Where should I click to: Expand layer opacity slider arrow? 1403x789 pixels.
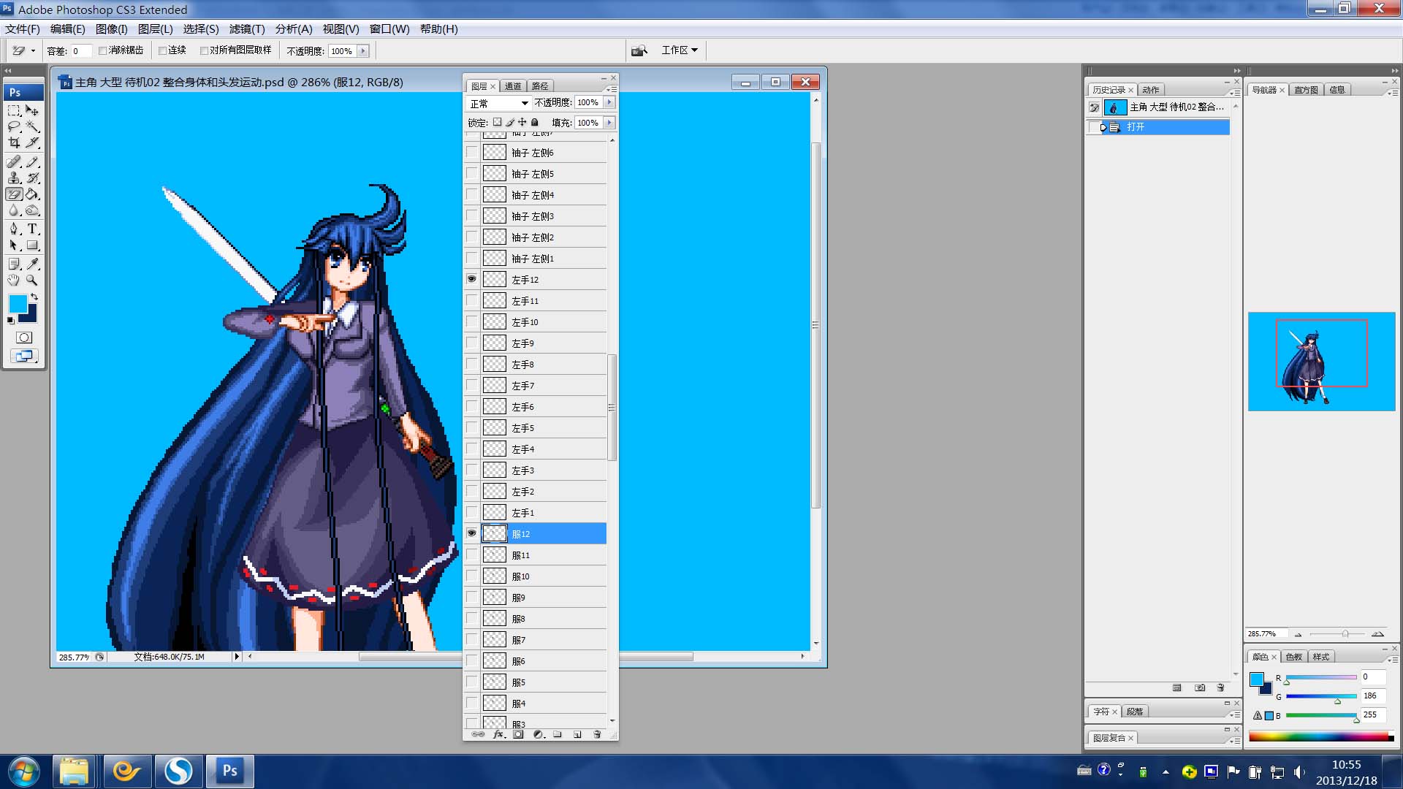609,102
